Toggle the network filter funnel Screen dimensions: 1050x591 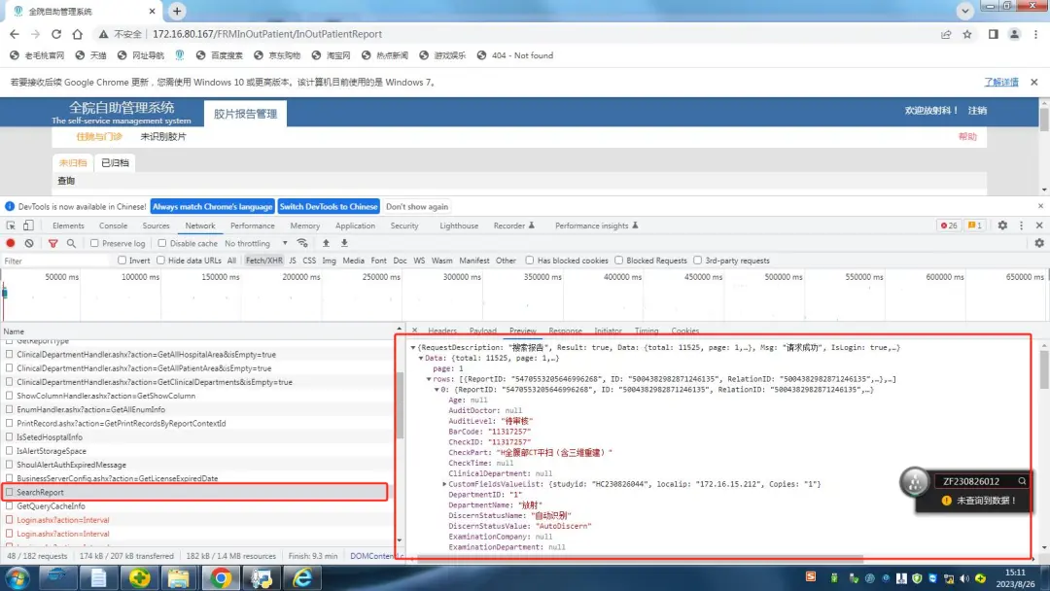[52, 244]
